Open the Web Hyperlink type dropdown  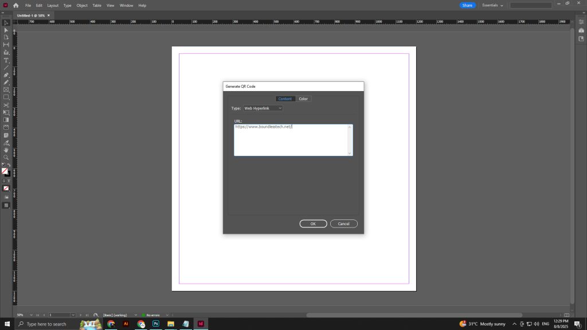pyautogui.click(x=262, y=108)
